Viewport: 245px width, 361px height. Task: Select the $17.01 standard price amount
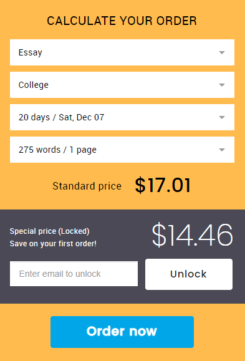(x=163, y=185)
